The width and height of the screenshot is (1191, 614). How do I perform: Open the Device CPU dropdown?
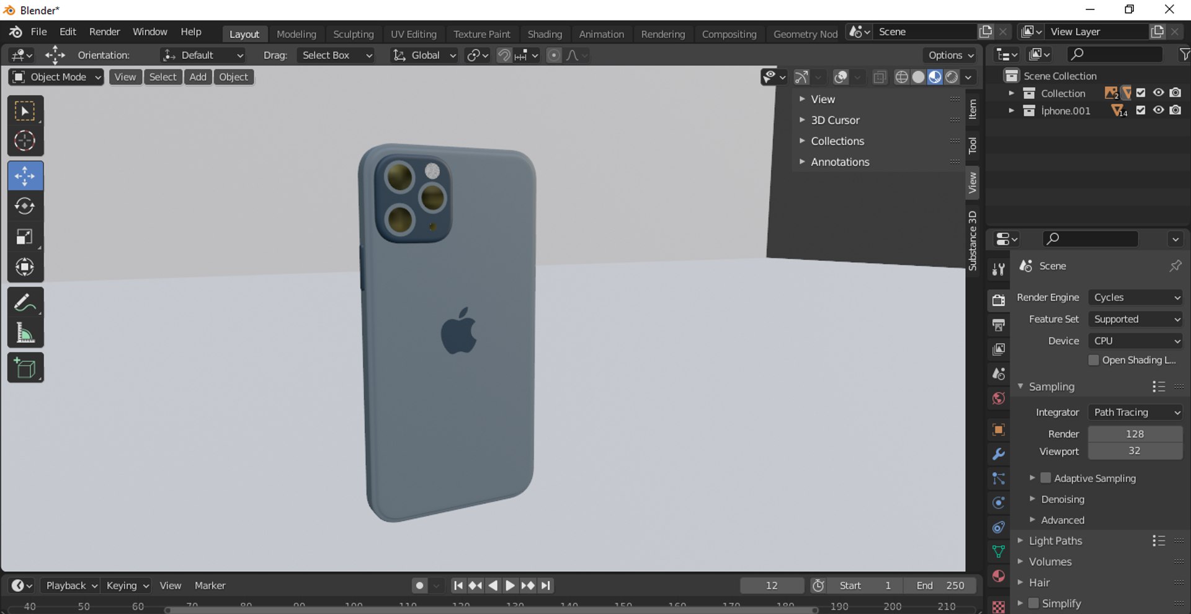[1135, 341]
